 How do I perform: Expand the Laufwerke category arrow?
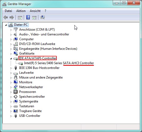click(11, 73)
